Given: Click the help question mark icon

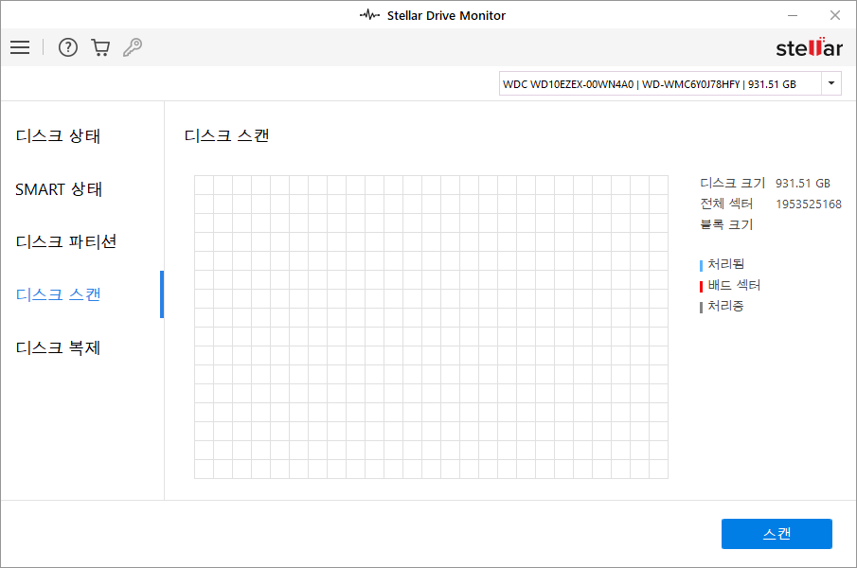Looking at the screenshot, I should click(x=68, y=47).
